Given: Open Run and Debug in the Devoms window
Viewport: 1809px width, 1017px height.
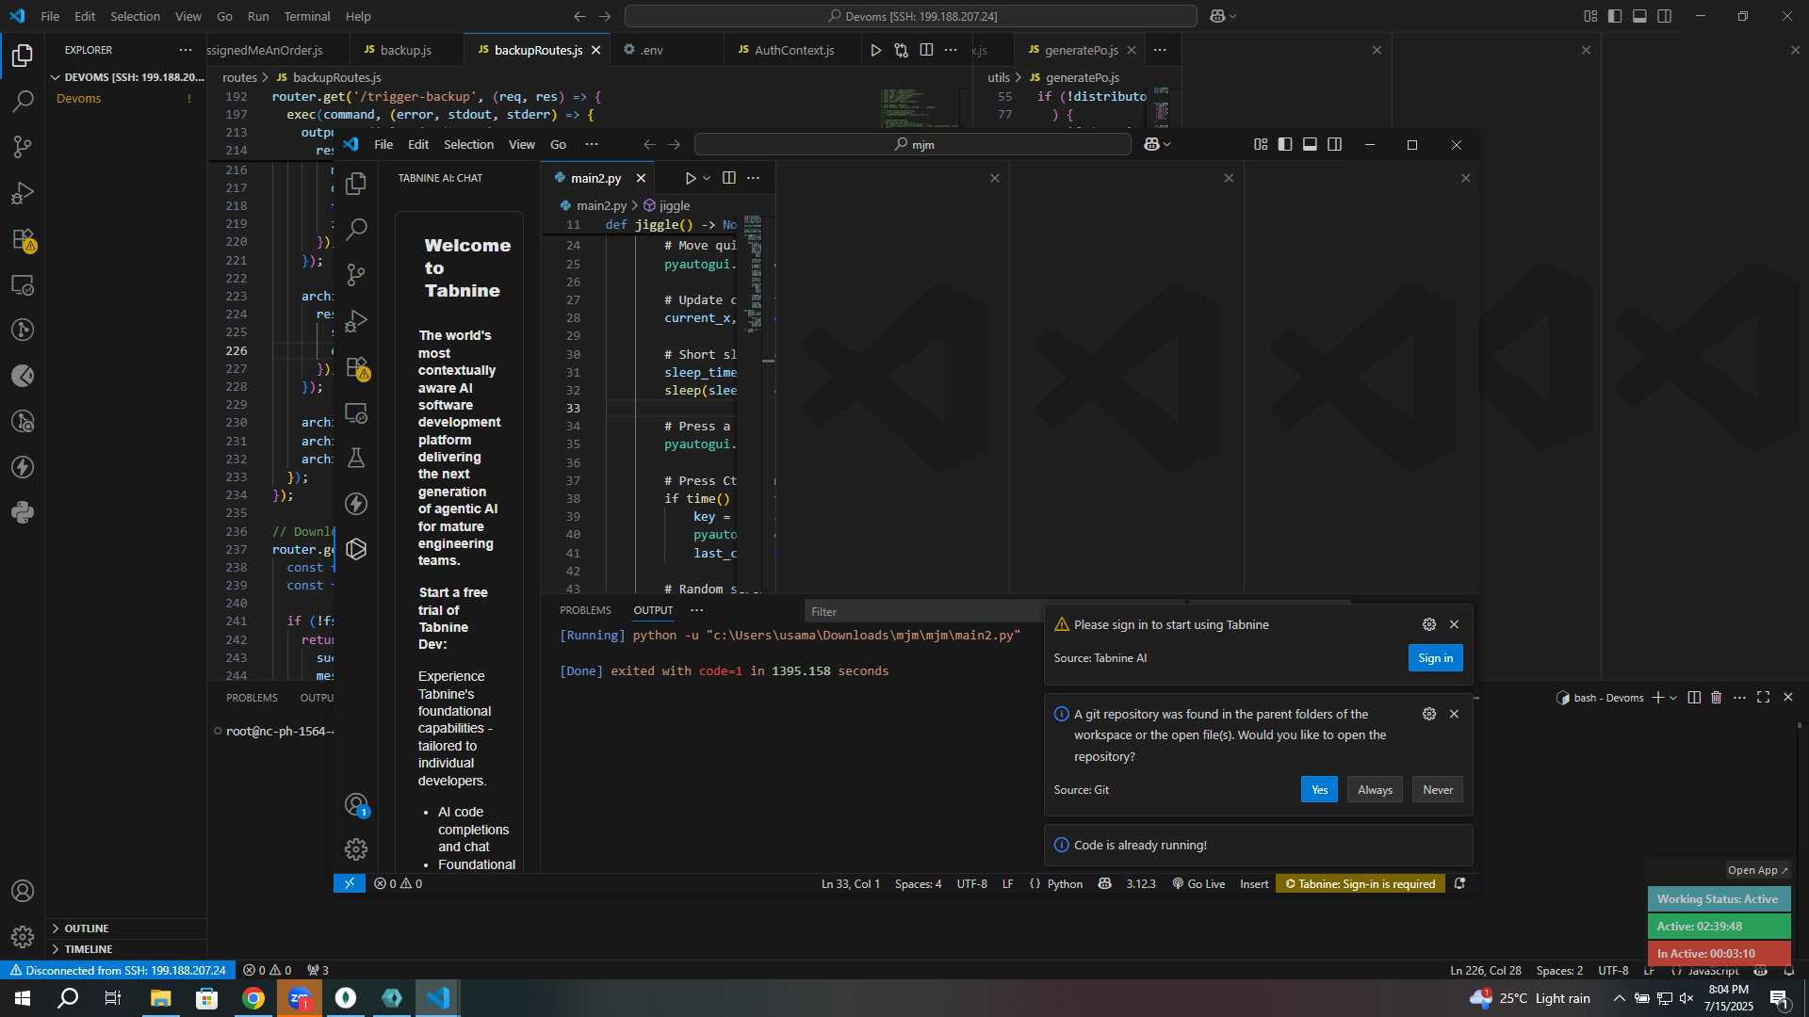Looking at the screenshot, I should click(x=23, y=193).
